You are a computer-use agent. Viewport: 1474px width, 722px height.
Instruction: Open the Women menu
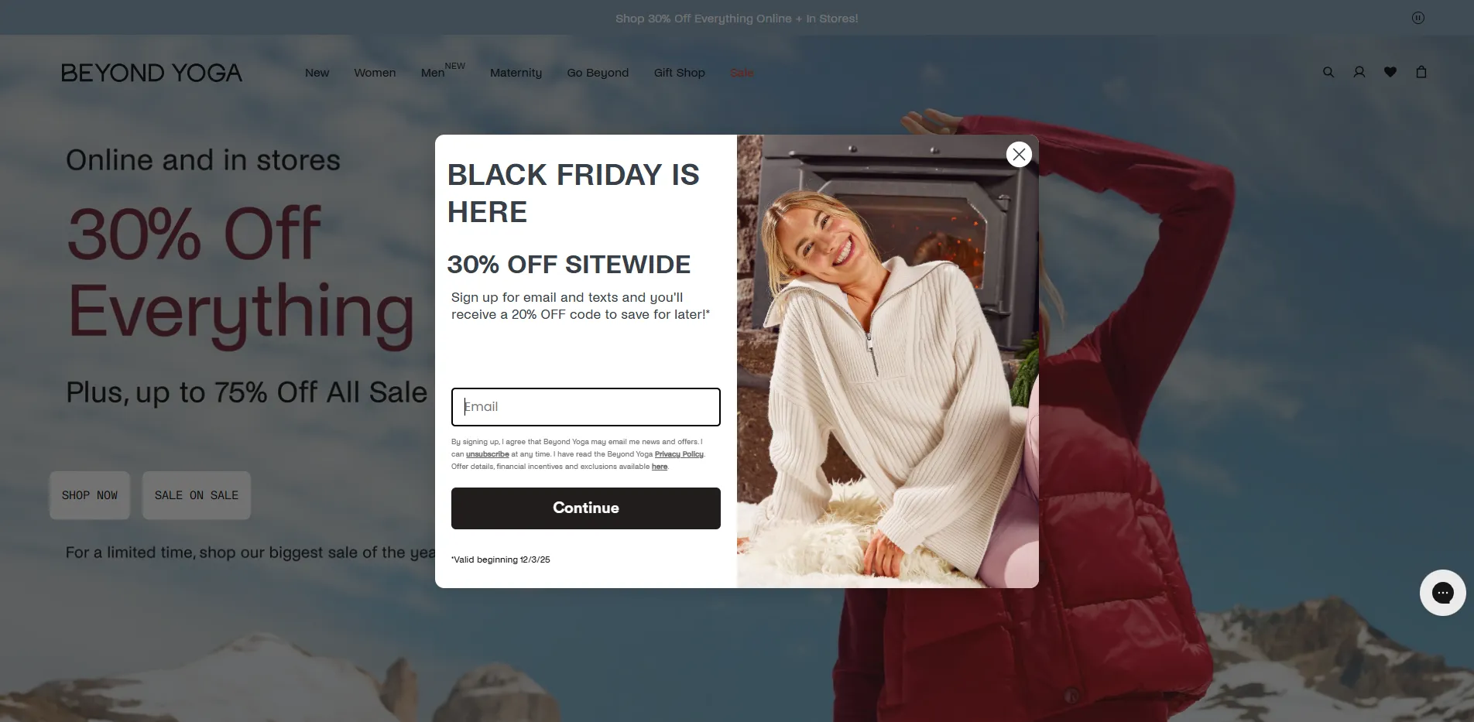tap(375, 73)
